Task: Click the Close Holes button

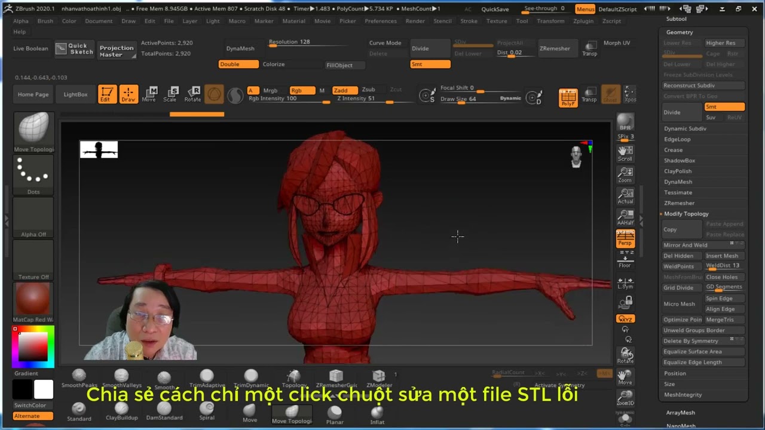Action: point(724,277)
